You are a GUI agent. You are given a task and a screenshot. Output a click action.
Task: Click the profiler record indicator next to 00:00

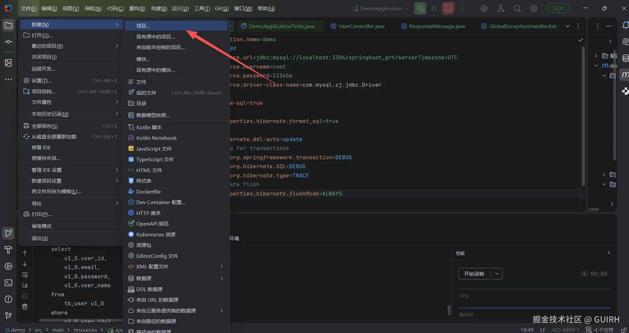pyautogui.click(x=584, y=274)
